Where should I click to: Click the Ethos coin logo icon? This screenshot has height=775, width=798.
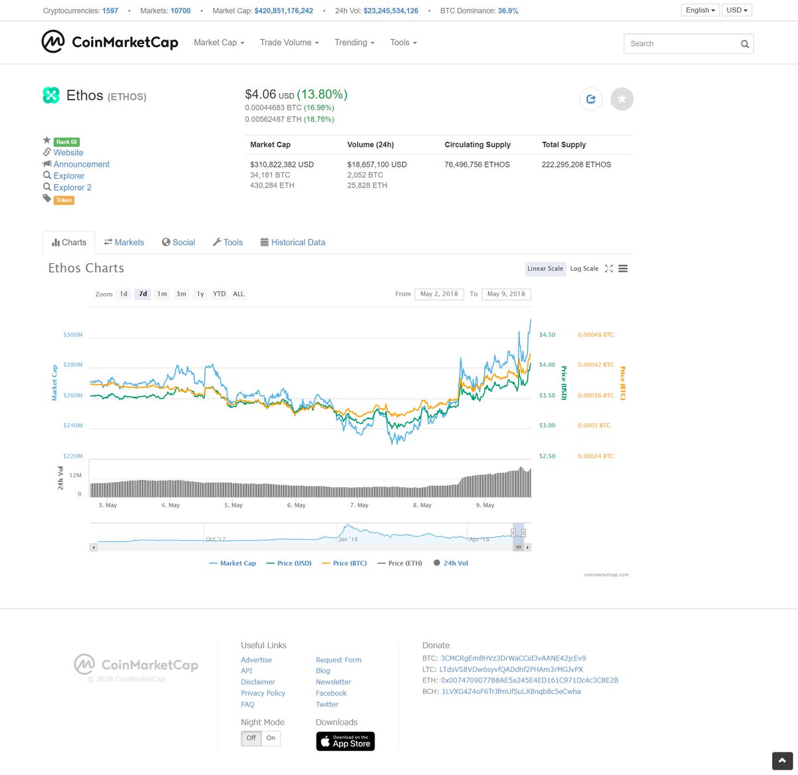click(51, 95)
